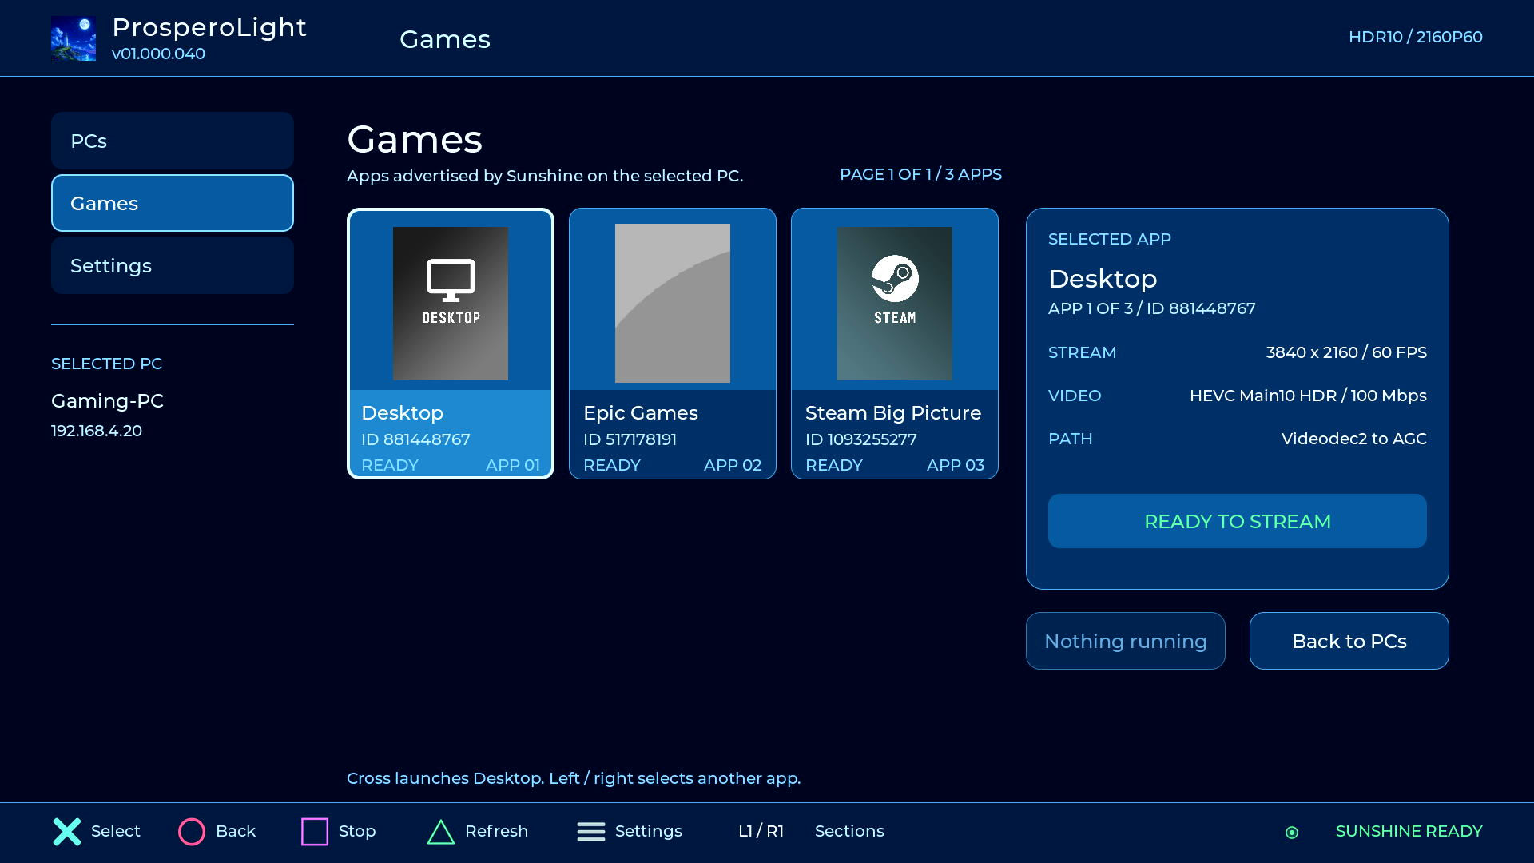Click the Refresh hint label in footer
1534x863 pixels.
(497, 831)
